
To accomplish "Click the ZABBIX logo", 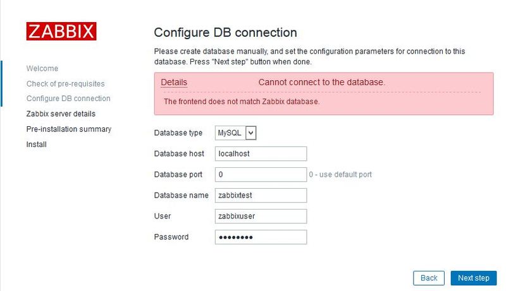I will 61,31.
